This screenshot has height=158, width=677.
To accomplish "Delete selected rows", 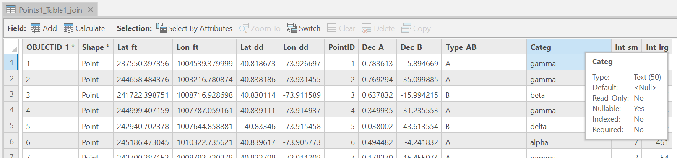I will pyautogui.click(x=378, y=28).
